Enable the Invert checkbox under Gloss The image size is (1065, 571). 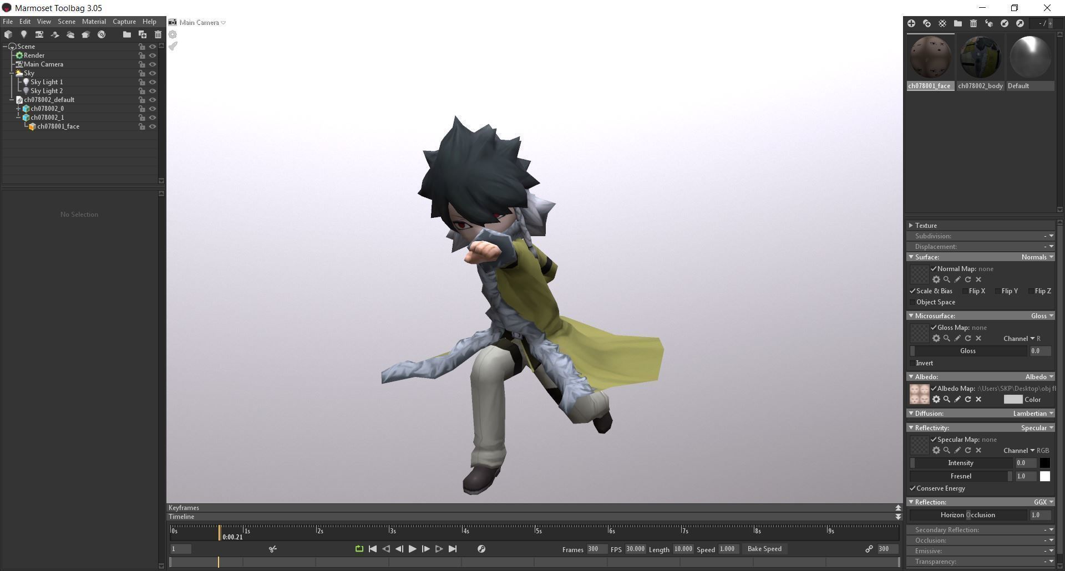tap(912, 363)
